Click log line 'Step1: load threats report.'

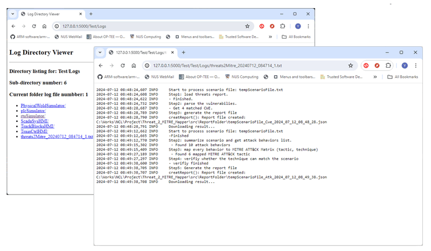[198, 95]
